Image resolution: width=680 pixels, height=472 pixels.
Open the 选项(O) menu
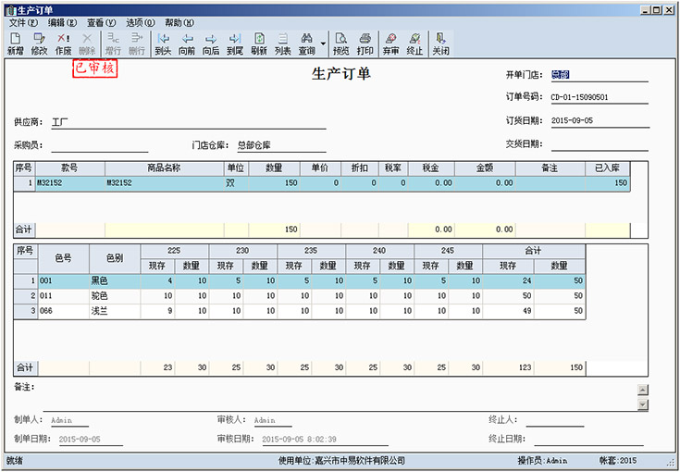coord(141,22)
